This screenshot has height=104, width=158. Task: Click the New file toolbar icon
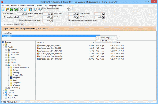(x=3, y=9)
